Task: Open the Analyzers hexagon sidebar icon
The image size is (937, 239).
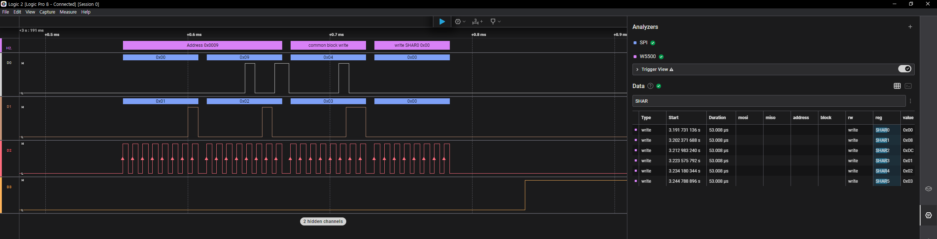Action: 928,215
